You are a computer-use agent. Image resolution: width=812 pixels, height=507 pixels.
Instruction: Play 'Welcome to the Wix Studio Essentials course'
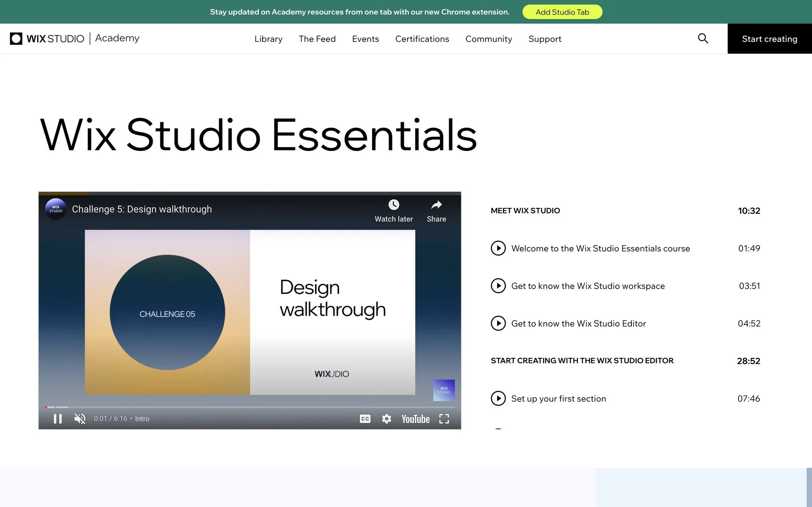498,248
